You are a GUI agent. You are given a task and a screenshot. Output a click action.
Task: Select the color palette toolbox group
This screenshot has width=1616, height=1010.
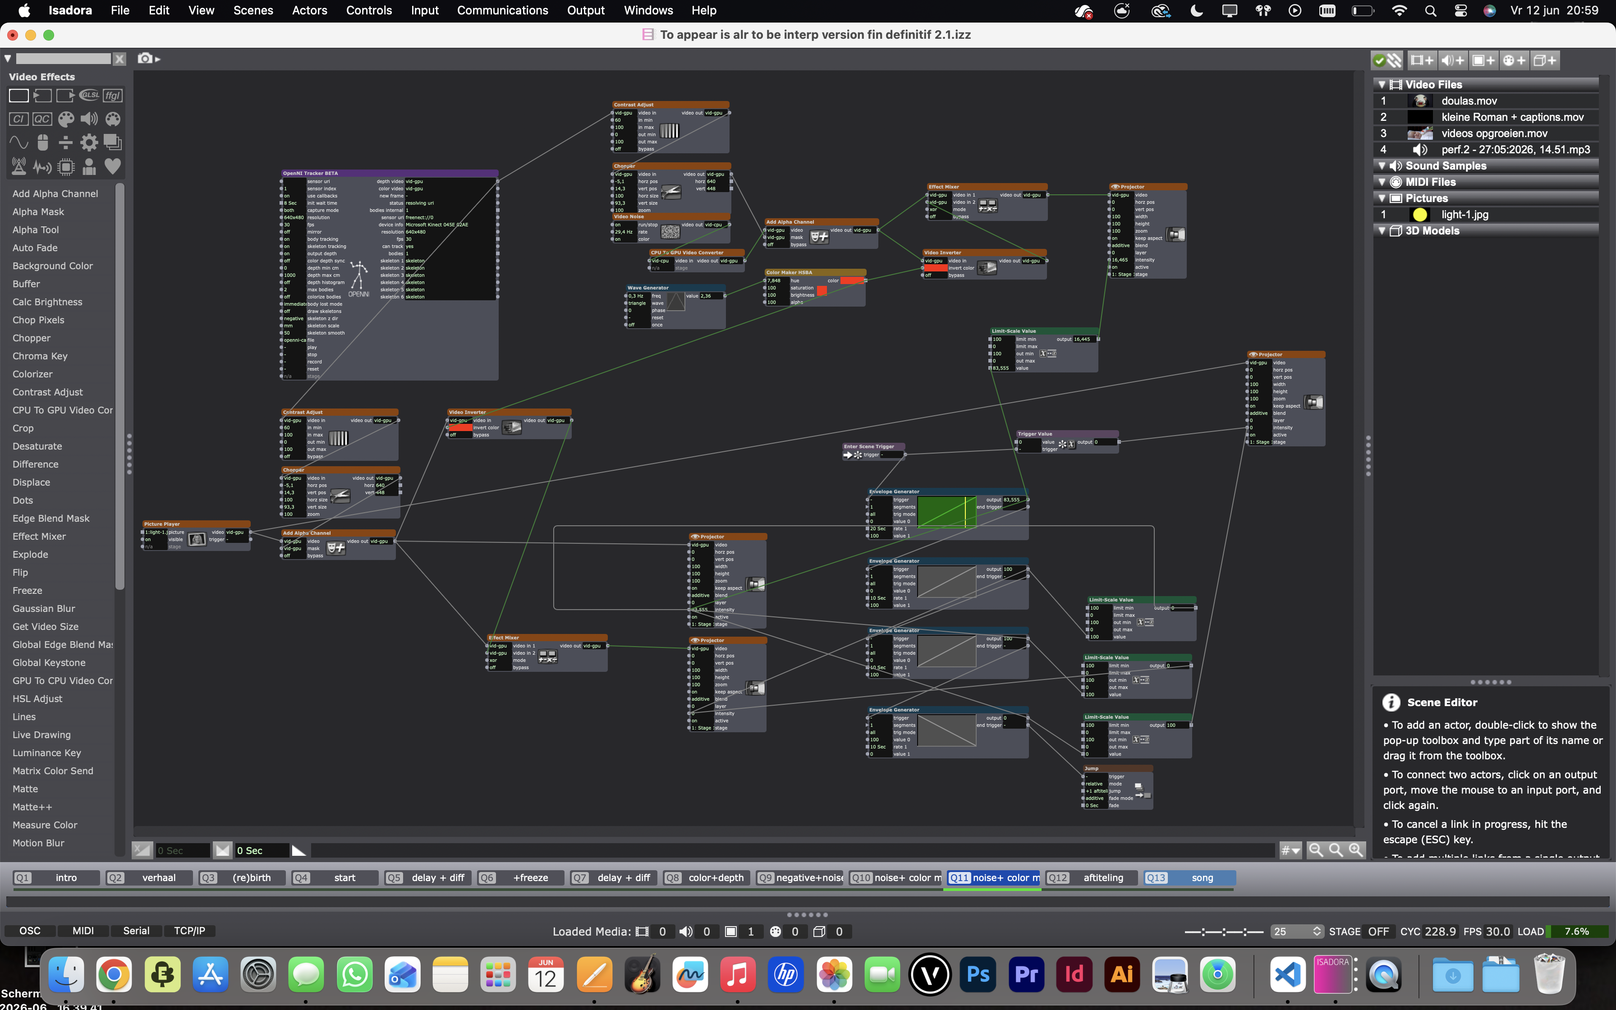click(x=65, y=119)
